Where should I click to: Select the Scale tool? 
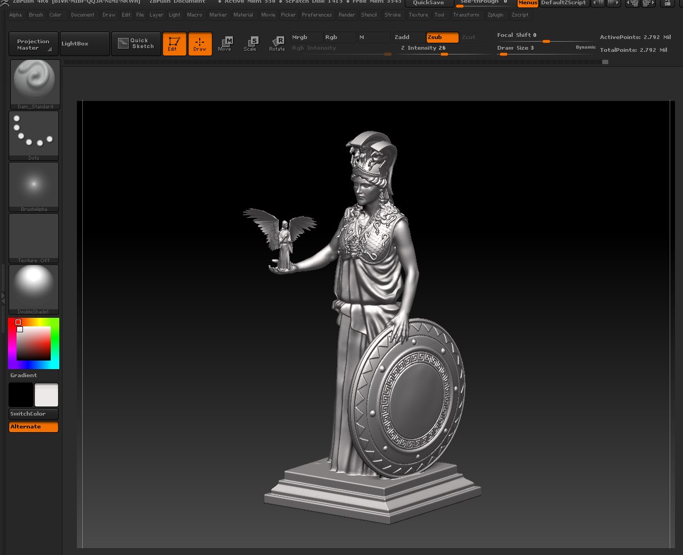pos(251,44)
